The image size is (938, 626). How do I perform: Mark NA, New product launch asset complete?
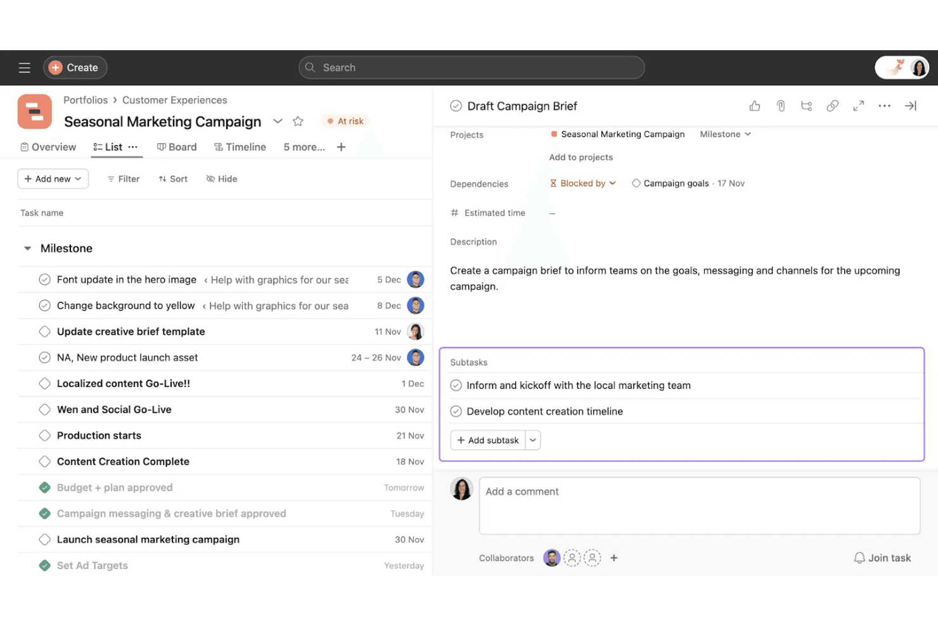point(44,358)
